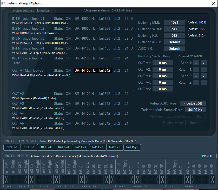Viewport: 218px width, 190px height.
Task: Click the ASIO SR Default button
Action: pyautogui.click(x=174, y=48)
